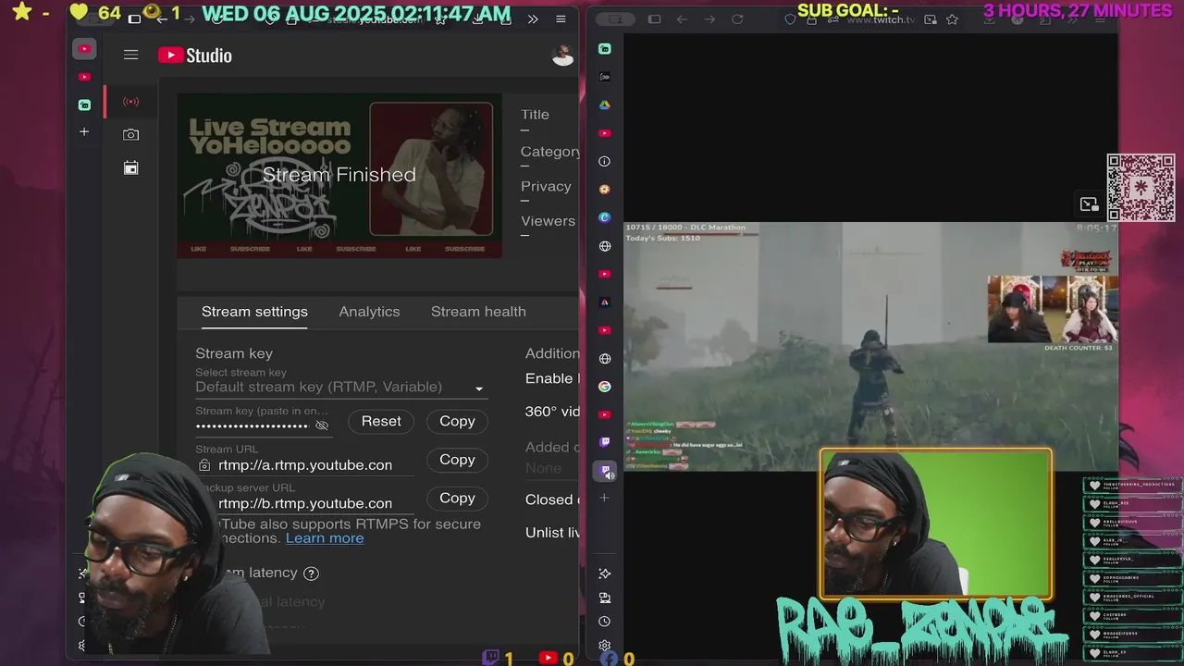Click the YouTube Studio logo
The height and width of the screenshot is (666, 1184).
click(x=195, y=55)
